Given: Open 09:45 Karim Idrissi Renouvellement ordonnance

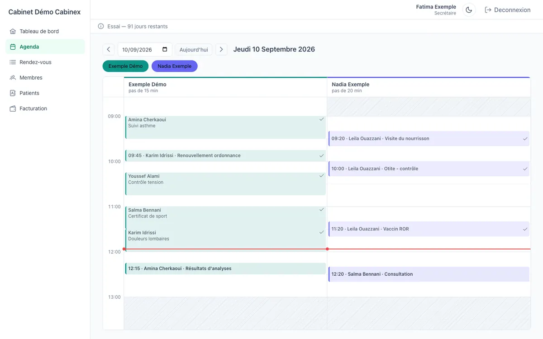Looking at the screenshot, I should (225, 155).
